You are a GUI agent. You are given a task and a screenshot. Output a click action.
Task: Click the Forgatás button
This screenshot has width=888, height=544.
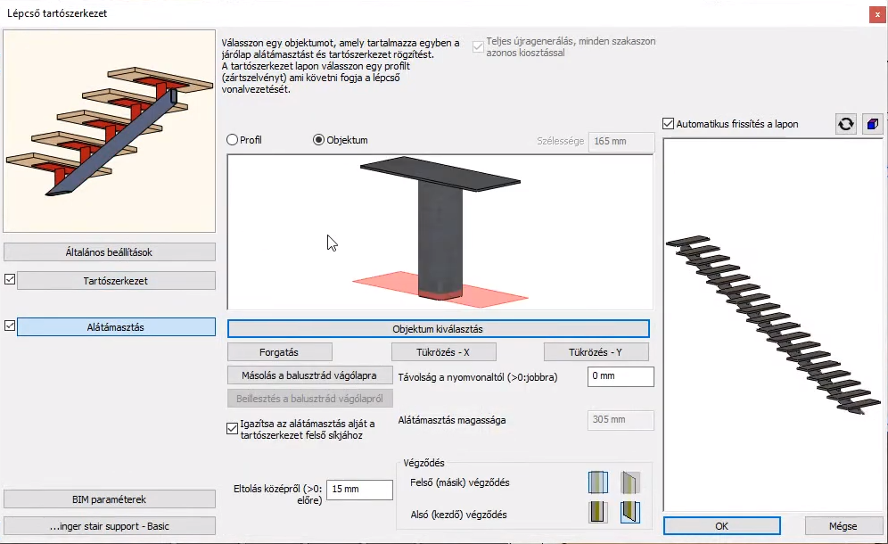[x=280, y=352]
